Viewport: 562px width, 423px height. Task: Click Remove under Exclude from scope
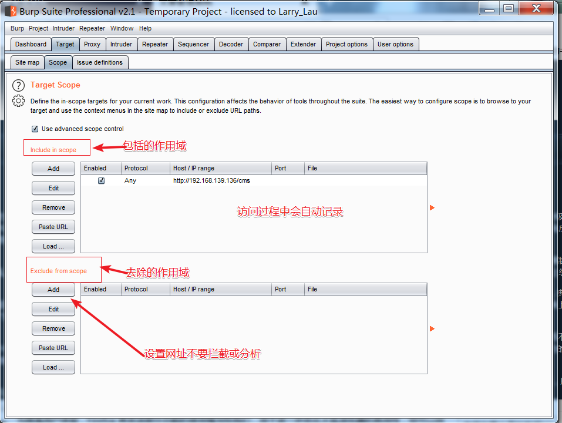pos(53,328)
